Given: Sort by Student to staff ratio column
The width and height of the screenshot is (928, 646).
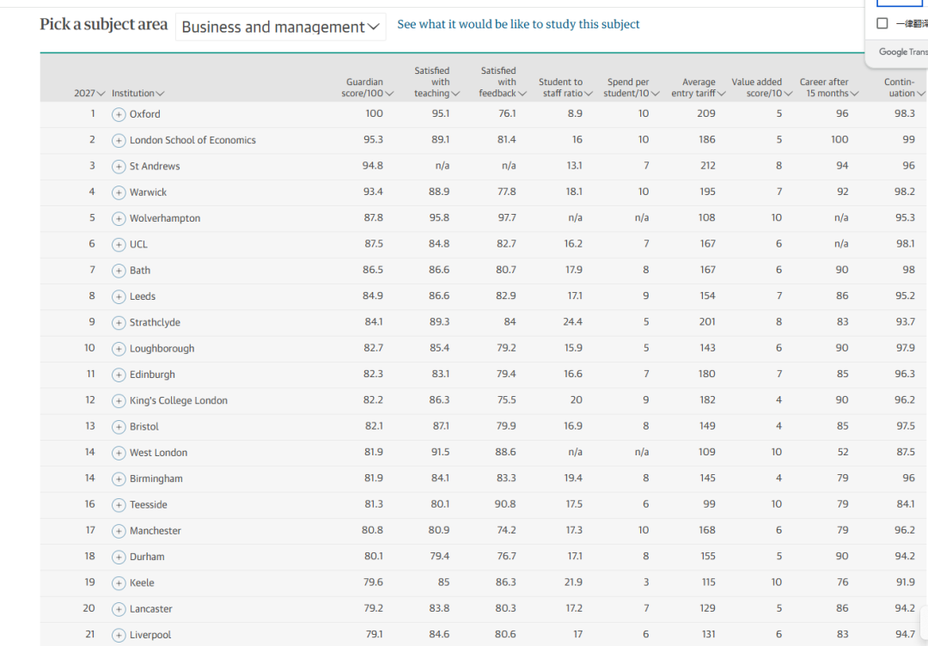Looking at the screenshot, I should pyautogui.click(x=565, y=88).
